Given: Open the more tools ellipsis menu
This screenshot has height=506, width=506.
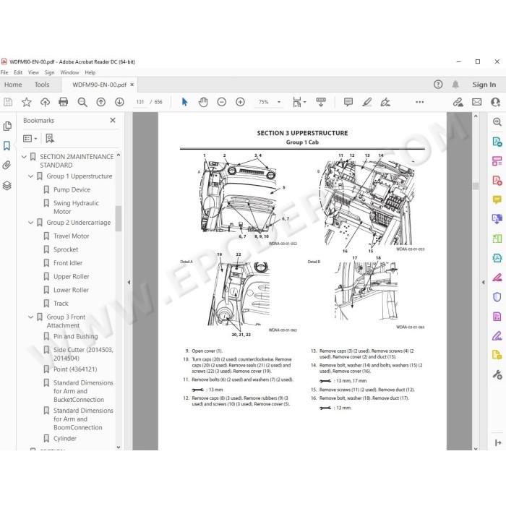Looking at the screenshot, I should click(x=419, y=103).
